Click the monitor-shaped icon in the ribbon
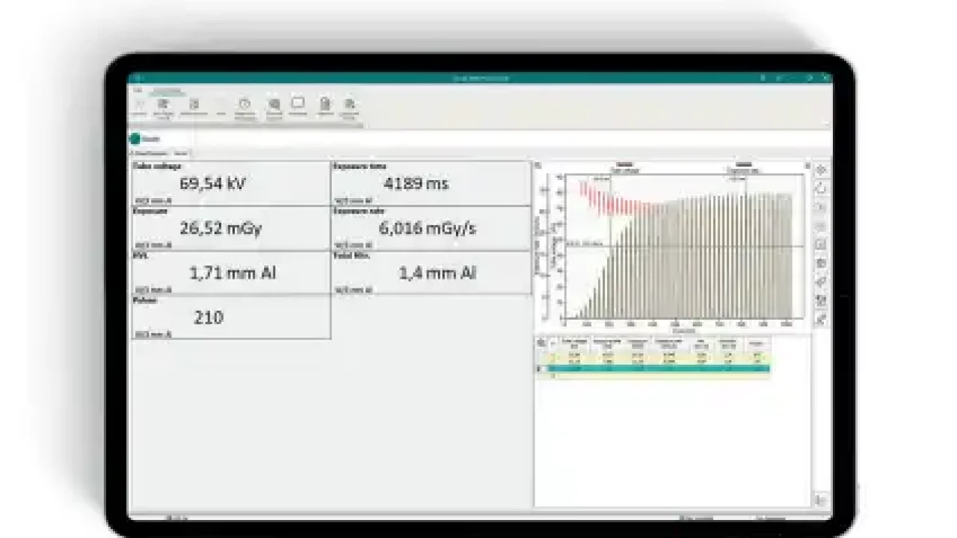Viewport: 957px width, 538px height. [x=298, y=103]
